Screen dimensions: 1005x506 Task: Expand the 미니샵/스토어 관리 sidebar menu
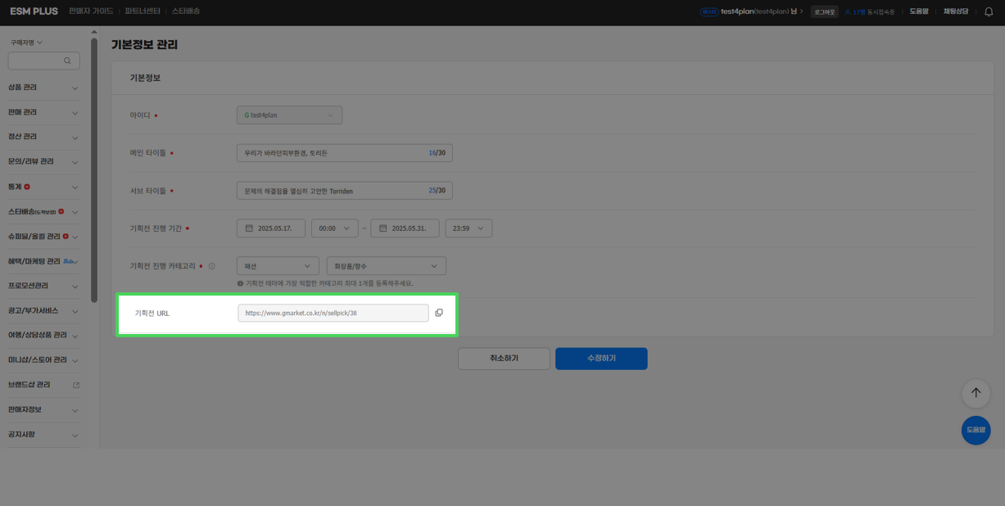pyautogui.click(x=44, y=360)
